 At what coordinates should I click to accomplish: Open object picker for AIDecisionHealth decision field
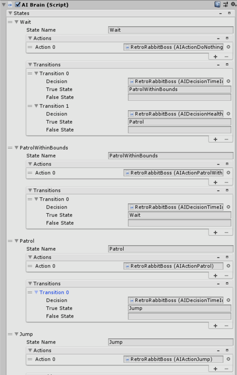[x=229, y=114]
